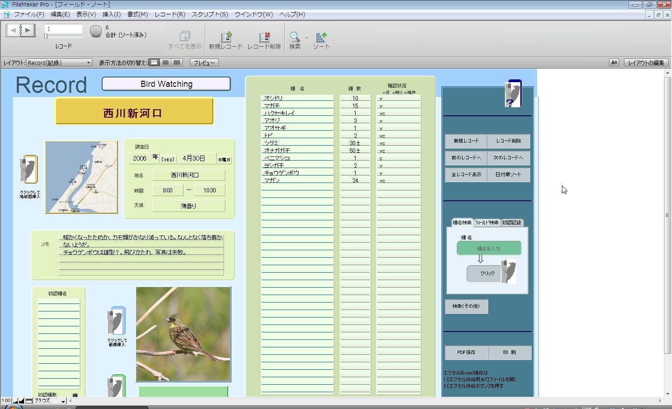This screenshot has height=409, width=672.
Task: Click the zoom level 100 box
Action: coord(6,401)
